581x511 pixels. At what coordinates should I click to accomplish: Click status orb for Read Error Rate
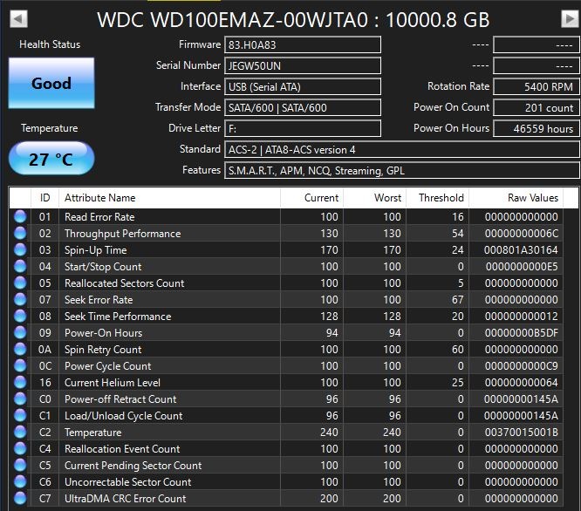pos(20,216)
